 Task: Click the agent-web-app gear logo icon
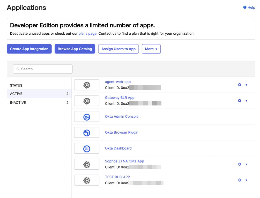(x=87, y=85)
